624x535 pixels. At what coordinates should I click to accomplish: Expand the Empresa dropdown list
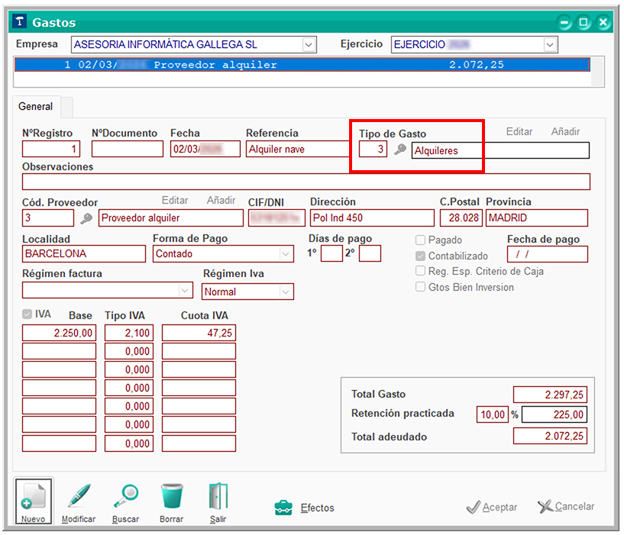click(x=309, y=44)
